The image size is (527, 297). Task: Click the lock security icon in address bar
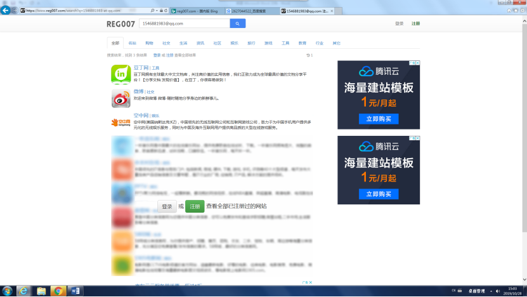(161, 11)
